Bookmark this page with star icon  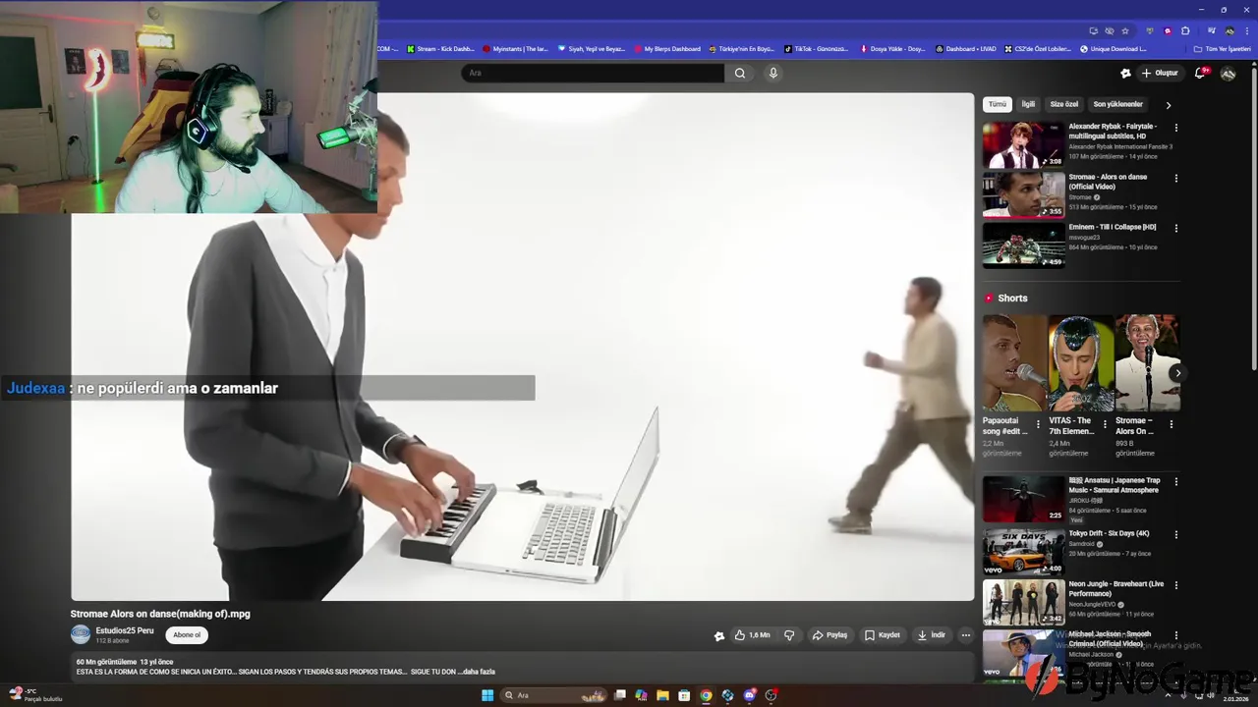click(1125, 30)
